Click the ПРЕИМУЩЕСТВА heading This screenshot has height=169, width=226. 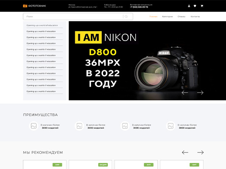(40, 115)
